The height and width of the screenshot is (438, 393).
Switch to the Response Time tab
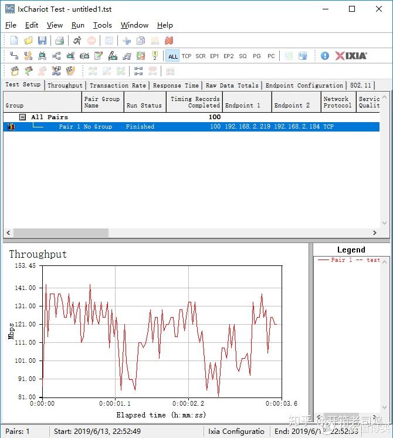coord(176,86)
